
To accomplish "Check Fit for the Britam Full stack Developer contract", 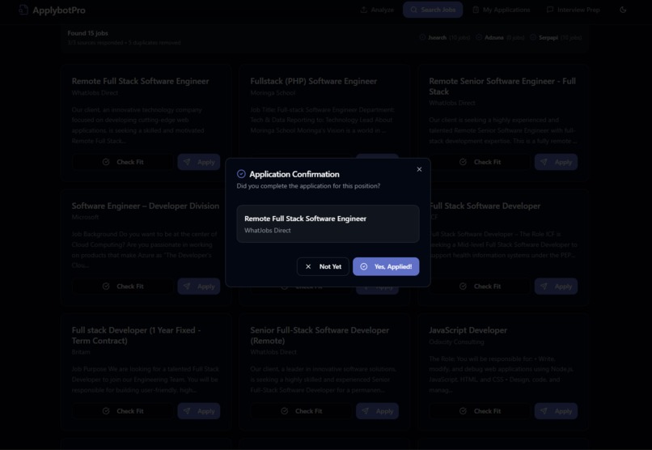I will click(x=123, y=411).
